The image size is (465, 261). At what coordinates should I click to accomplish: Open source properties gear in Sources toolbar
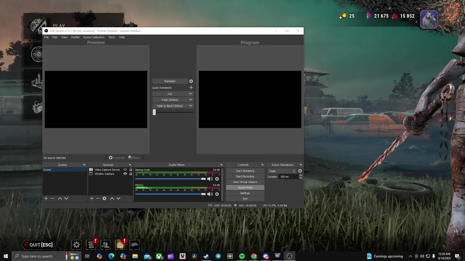(x=104, y=198)
